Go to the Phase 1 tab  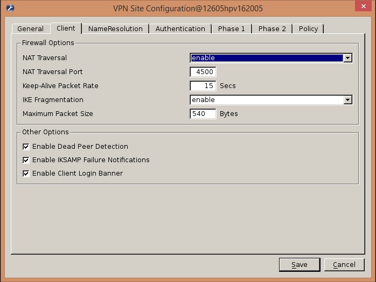click(x=231, y=29)
